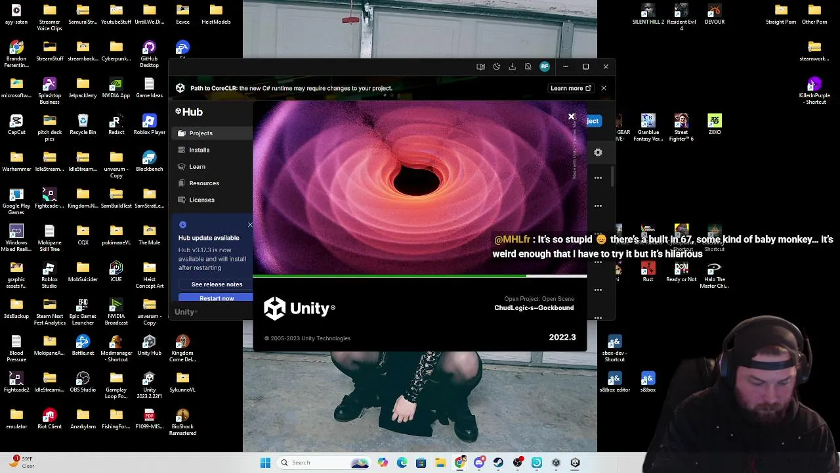840x473 pixels.
Task: Click the weather widget on taskbar
Action: tap(21, 462)
